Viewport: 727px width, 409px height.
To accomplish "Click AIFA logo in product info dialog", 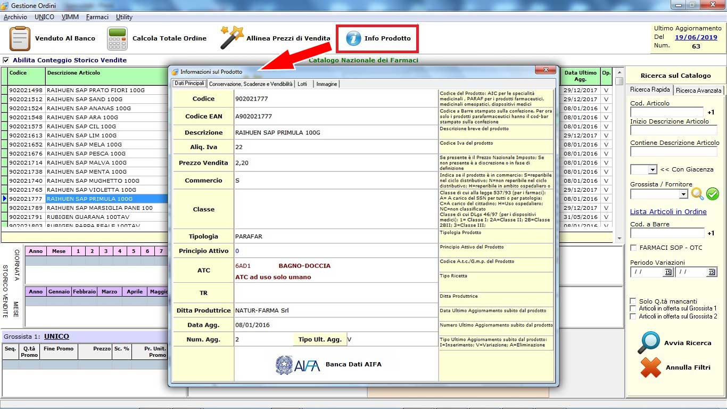I will [x=298, y=364].
